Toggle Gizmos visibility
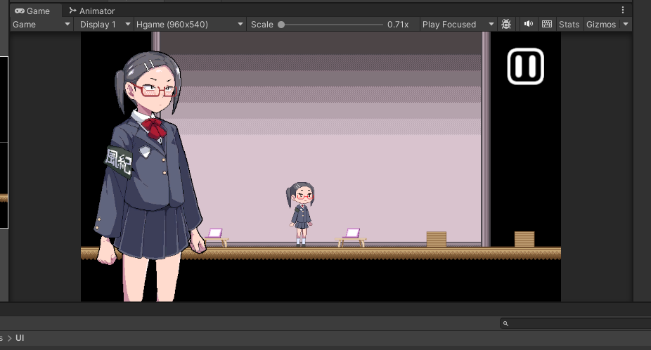651x350 pixels. pos(600,25)
